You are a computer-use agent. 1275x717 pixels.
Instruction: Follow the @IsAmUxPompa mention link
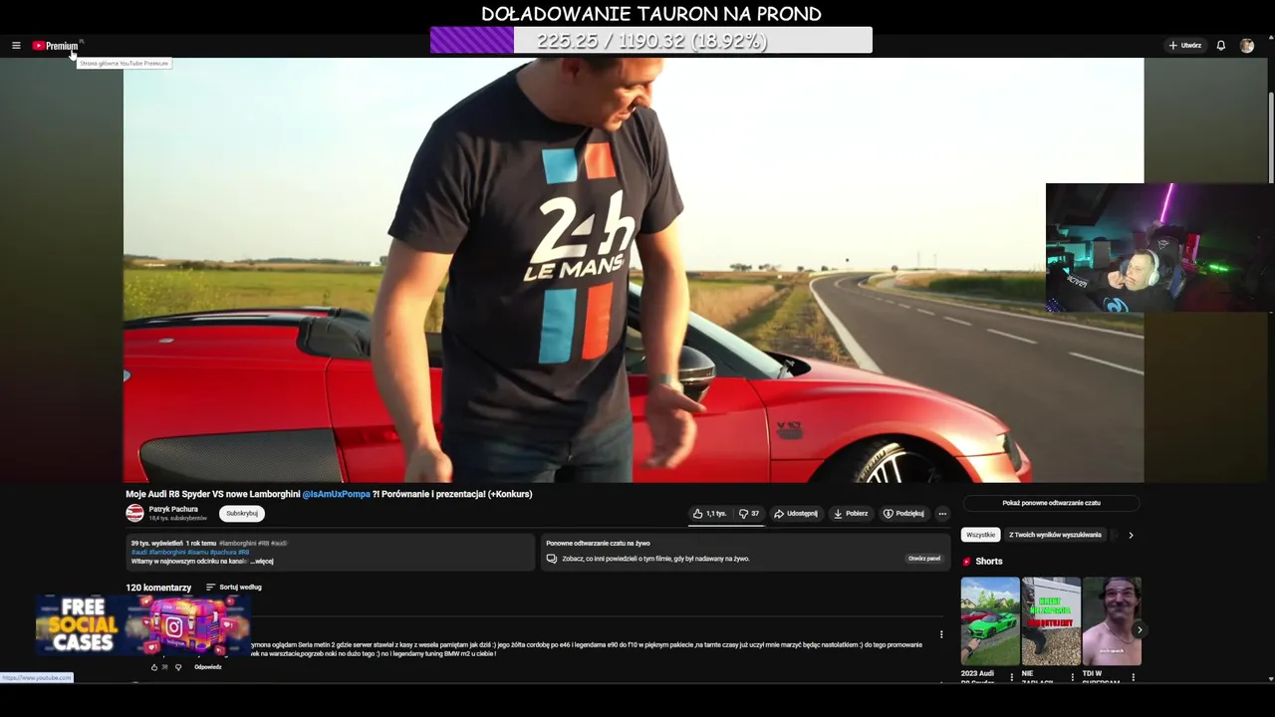(337, 494)
